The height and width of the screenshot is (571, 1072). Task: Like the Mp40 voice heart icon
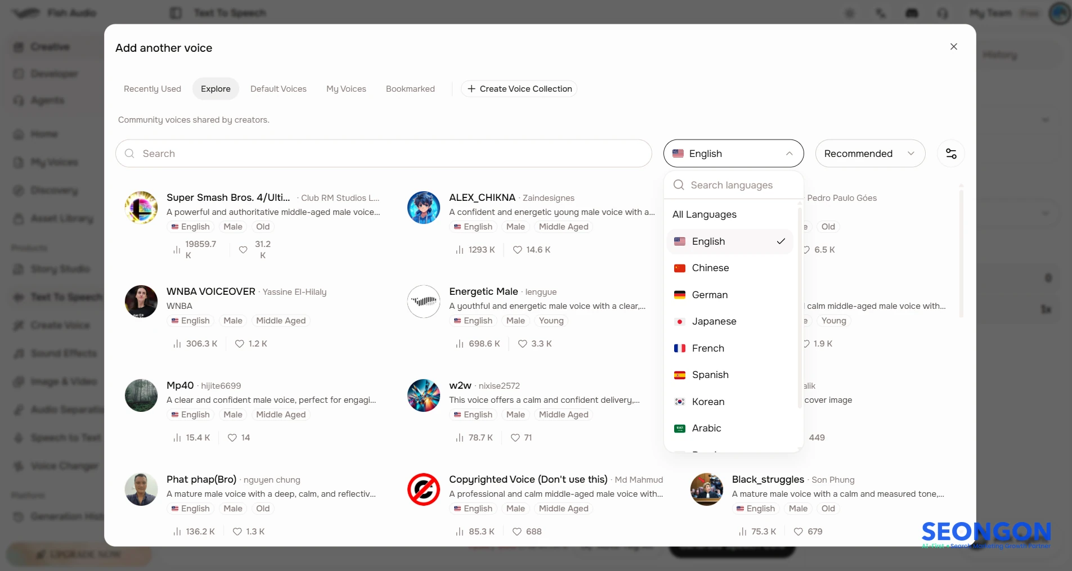(x=232, y=438)
